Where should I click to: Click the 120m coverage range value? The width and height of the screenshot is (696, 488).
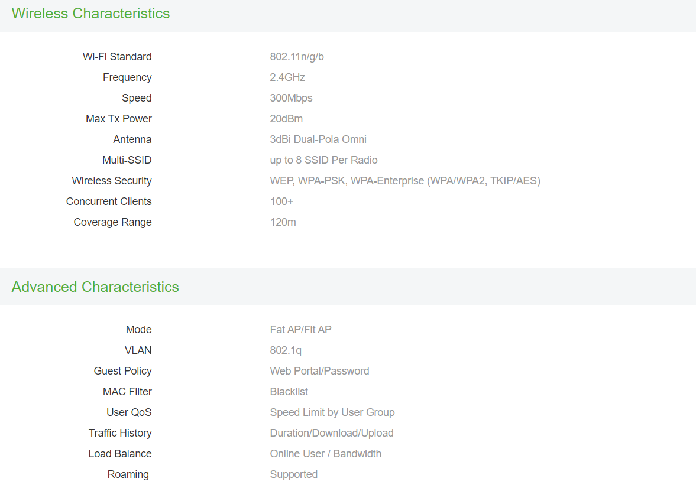[283, 222]
